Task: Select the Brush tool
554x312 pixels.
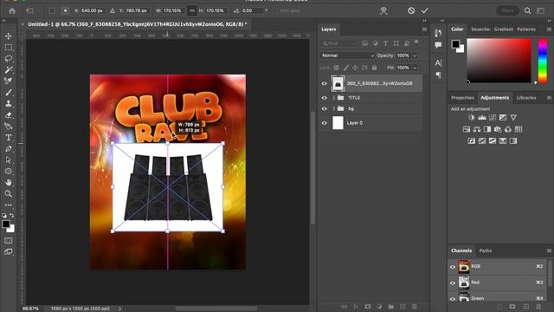Action: 9,93
